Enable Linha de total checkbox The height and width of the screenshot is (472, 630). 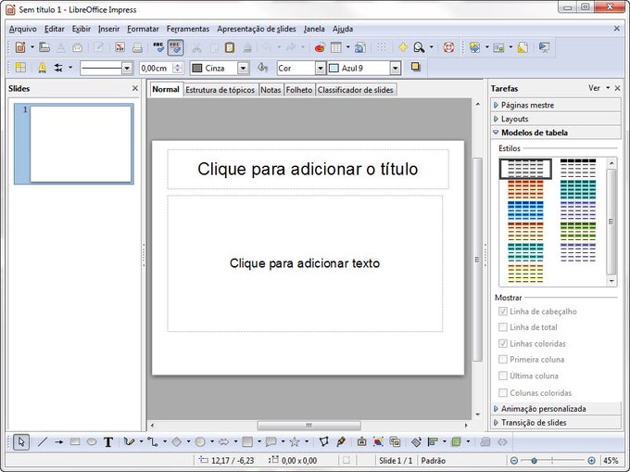click(x=503, y=327)
